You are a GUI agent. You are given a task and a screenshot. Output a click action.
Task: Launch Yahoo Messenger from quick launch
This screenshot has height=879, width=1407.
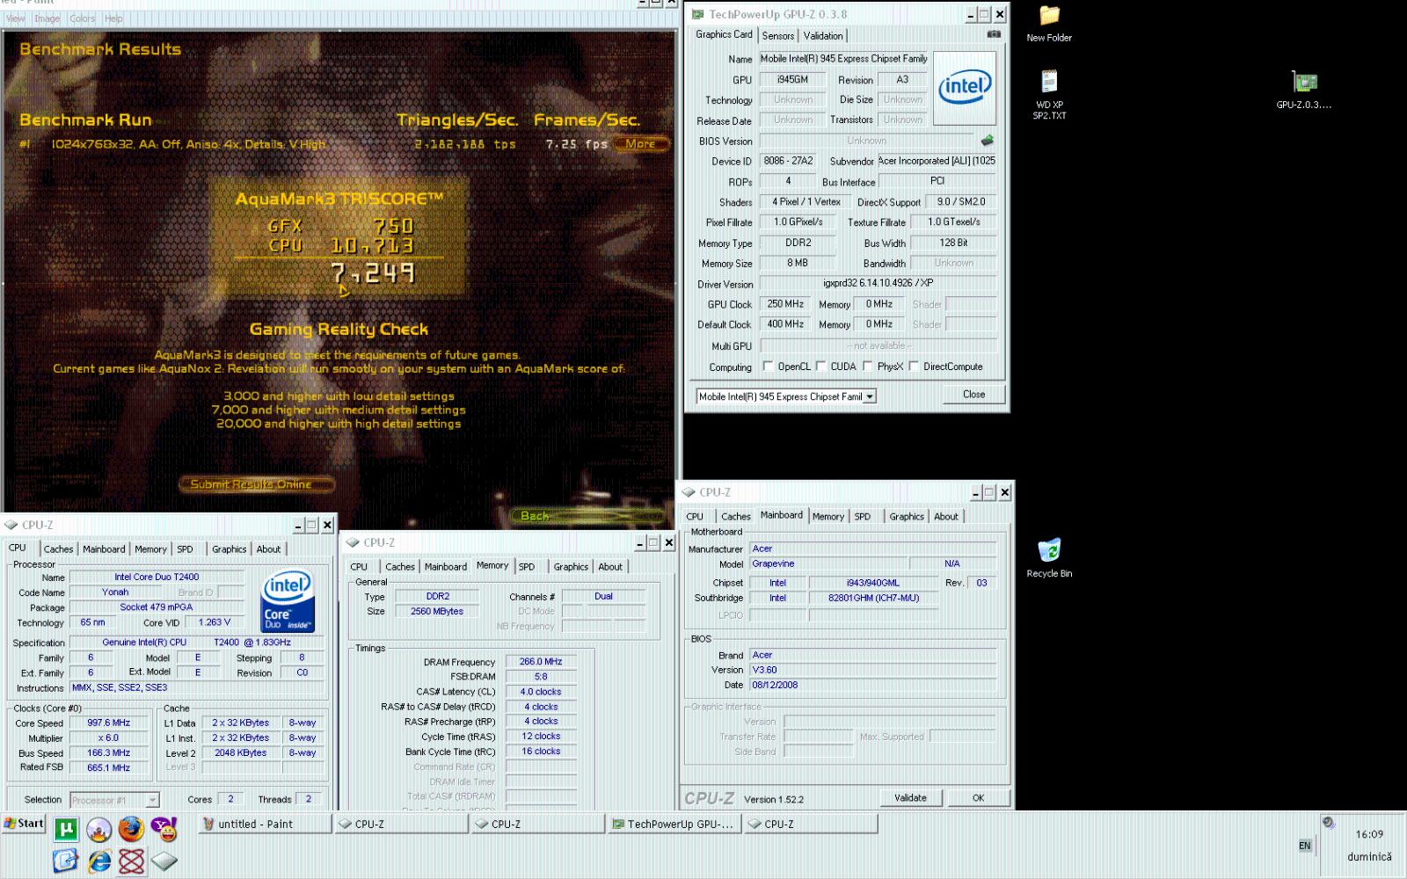[164, 829]
